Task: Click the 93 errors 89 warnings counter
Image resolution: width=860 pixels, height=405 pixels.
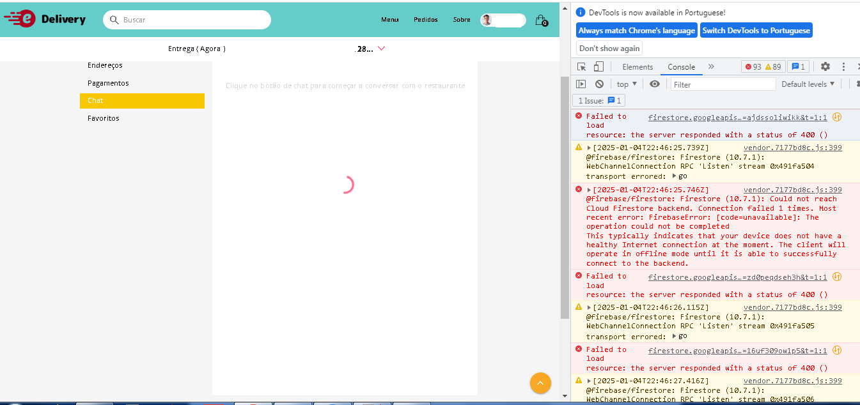Action: 763,66
